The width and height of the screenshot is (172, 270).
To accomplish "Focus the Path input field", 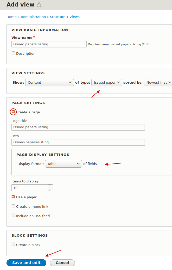I will [x=78, y=142].
